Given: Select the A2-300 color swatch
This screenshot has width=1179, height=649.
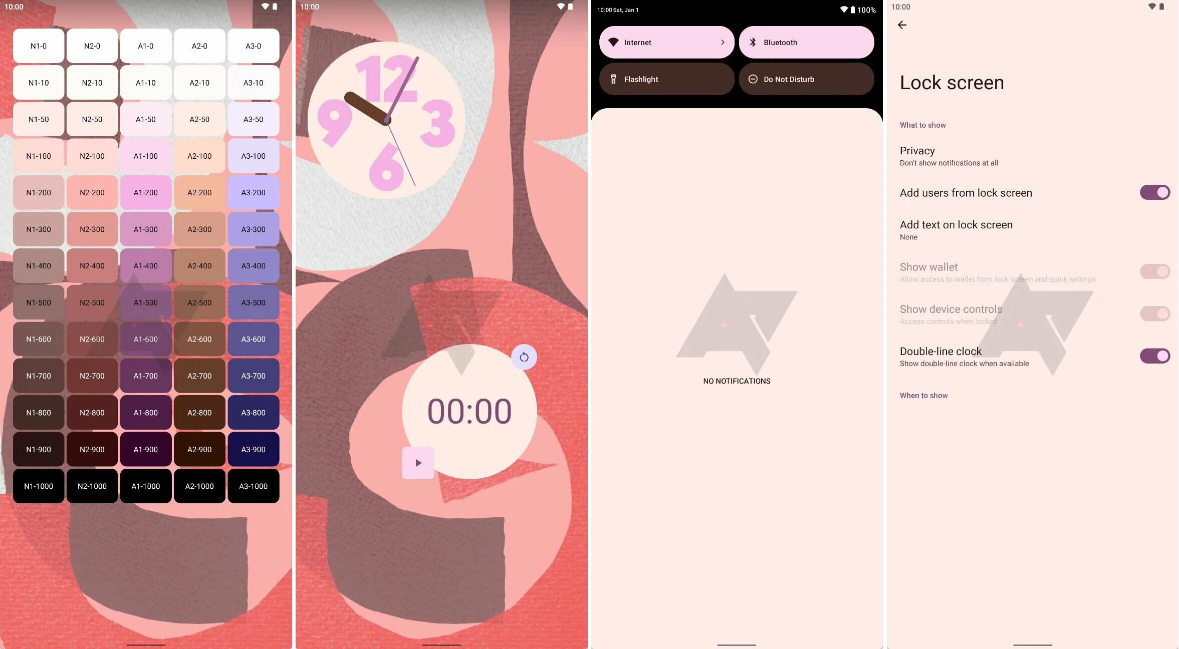Looking at the screenshot, I should 199,229.
